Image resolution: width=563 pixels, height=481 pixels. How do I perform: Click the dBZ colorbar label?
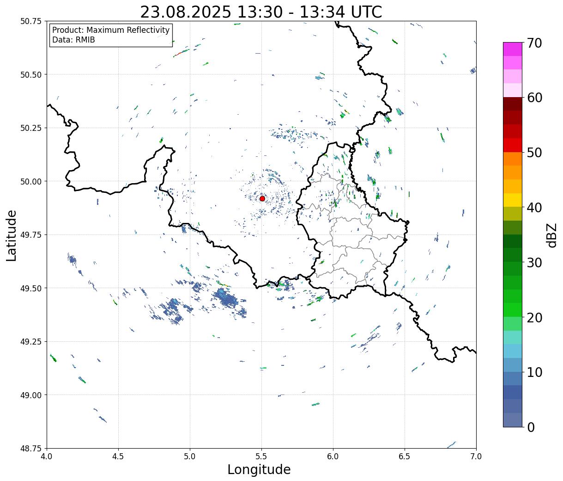click(x=552, y=234)
